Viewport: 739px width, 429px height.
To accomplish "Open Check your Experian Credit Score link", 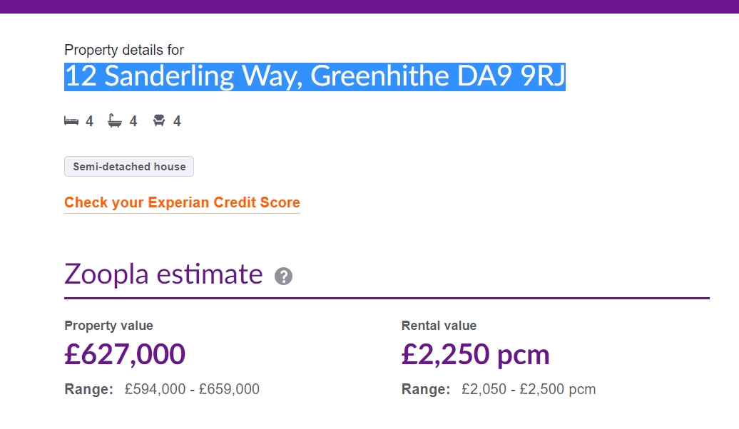I will pyautogui.click(x=182, y=203).
